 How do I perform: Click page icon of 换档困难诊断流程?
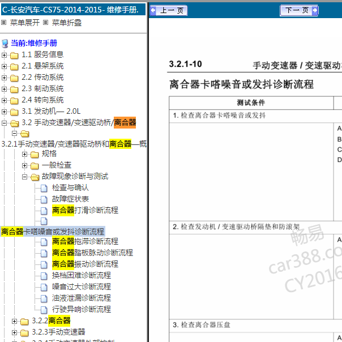(44, 276)
